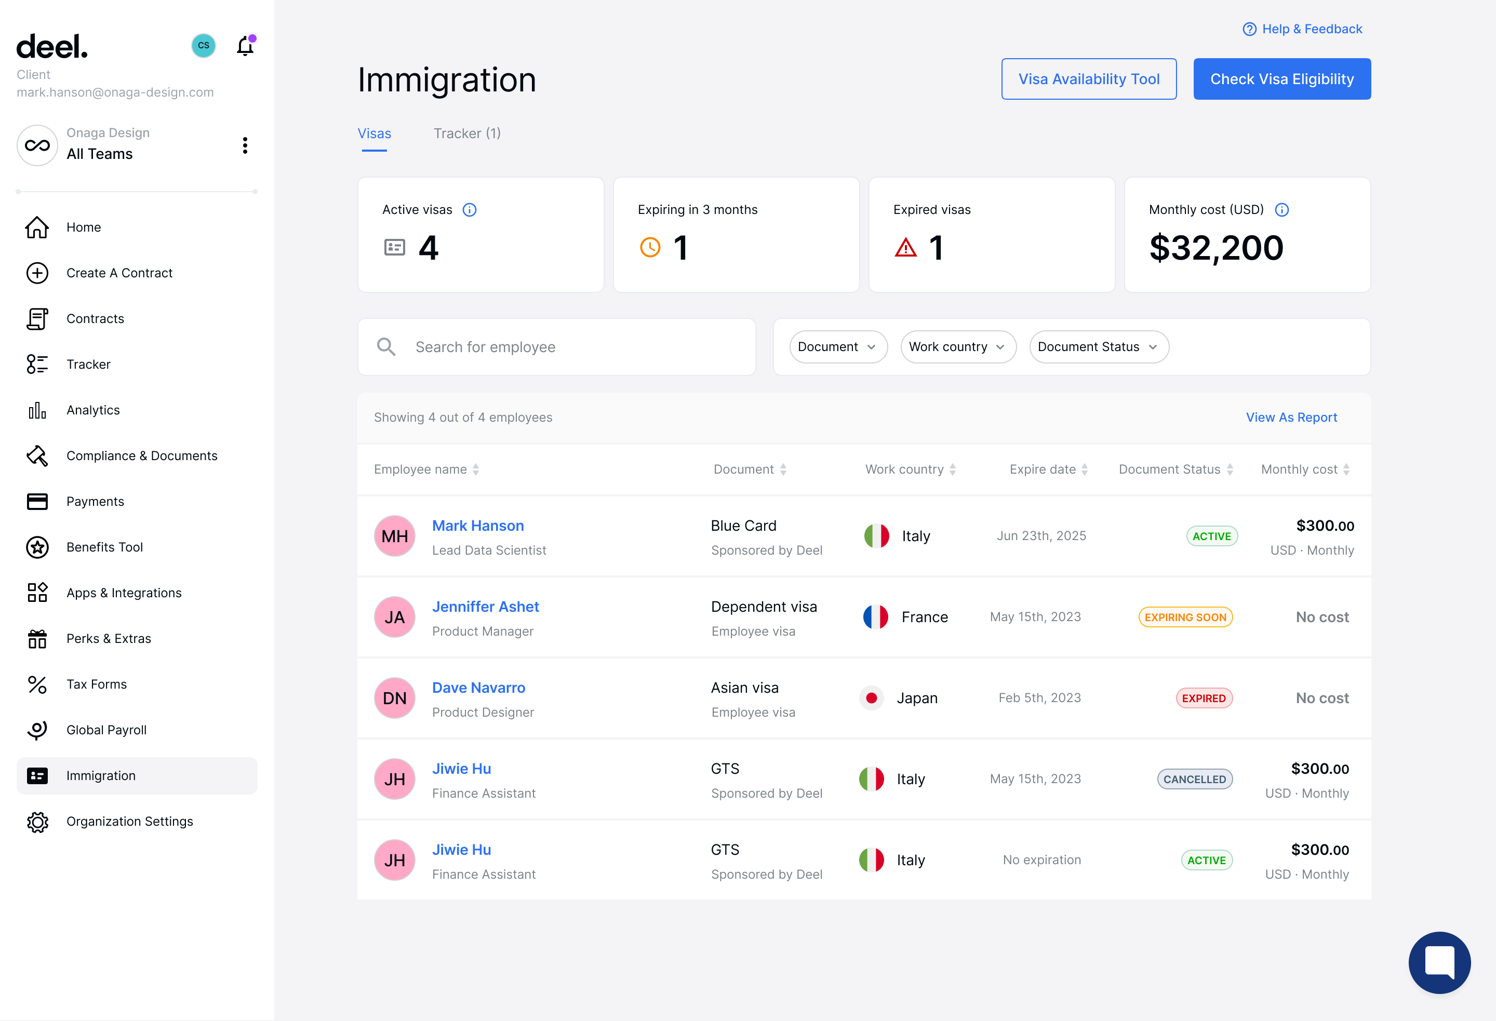The height and width of the screenshot is (1021, 1496).
Task: Open the chat support bubble
Action: (1440, 962)
